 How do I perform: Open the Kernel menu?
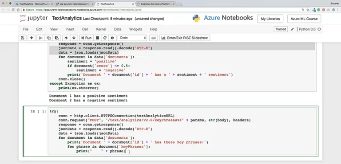pos(101,29)
